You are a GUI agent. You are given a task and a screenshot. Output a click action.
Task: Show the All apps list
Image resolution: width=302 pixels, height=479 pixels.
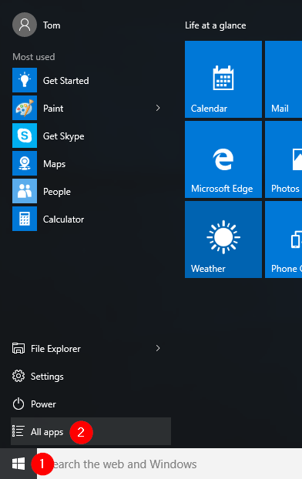(x=91, y=431)
